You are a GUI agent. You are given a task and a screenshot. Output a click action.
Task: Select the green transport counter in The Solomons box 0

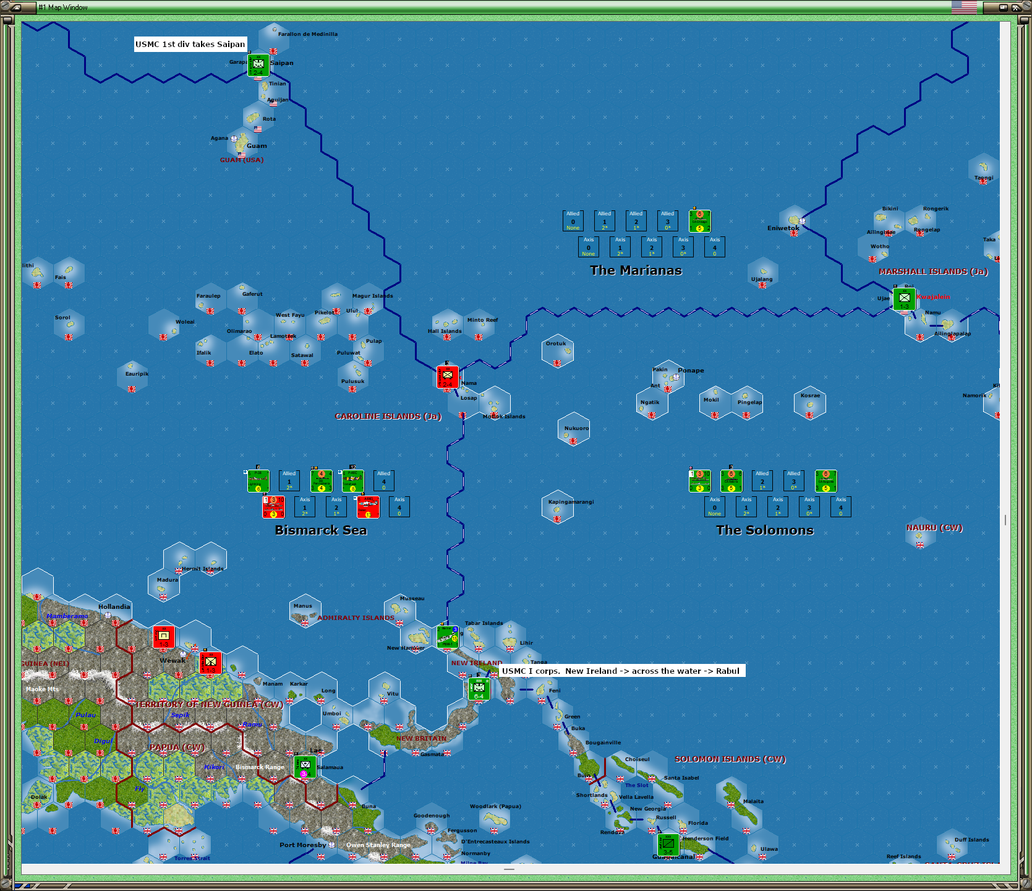point(699,481)
